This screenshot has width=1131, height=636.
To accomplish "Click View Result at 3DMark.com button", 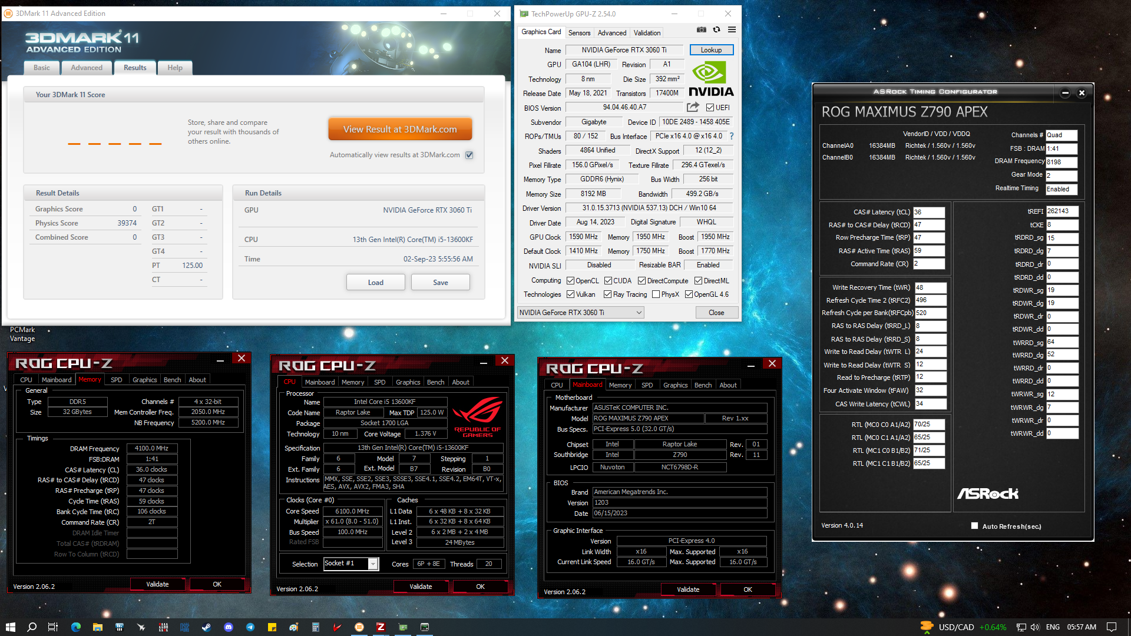I will (400, 129).
